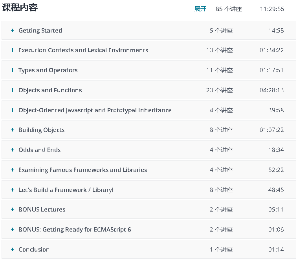Click plus icon beside Objects and Functions
The width and height of the screenshot is (297, 261).
pos(13,90)
